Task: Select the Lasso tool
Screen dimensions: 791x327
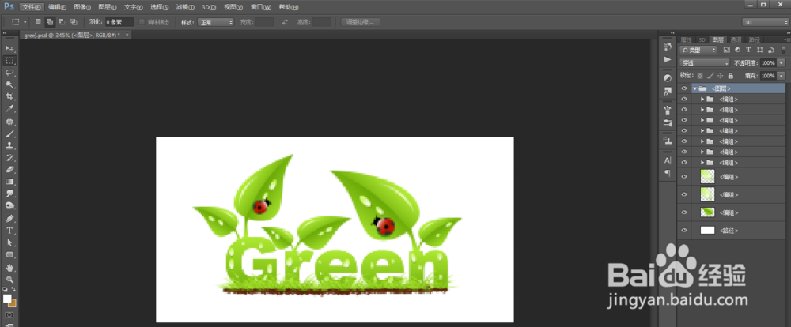Action: [x=9, y=73]
